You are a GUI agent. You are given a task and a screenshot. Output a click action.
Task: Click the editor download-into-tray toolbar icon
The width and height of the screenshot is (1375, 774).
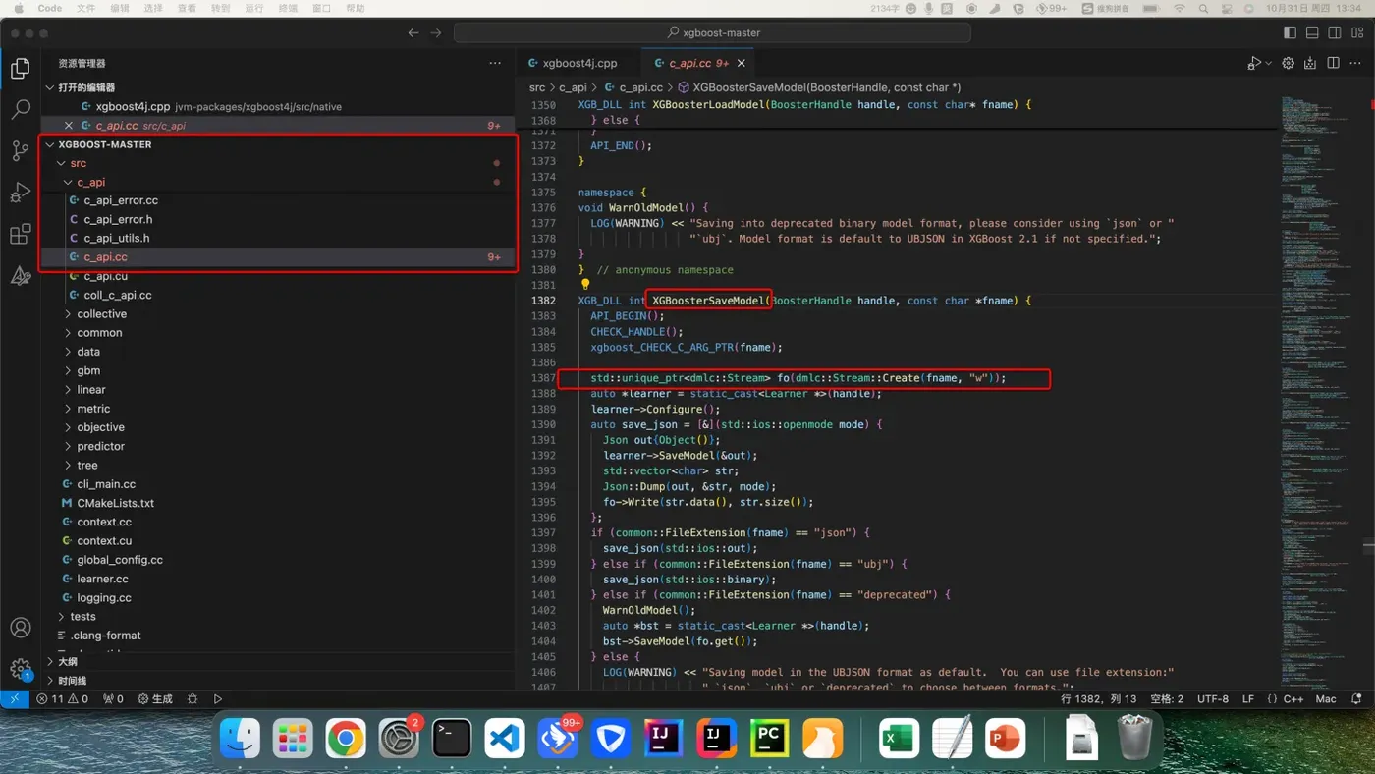[x=1310, y=63]
